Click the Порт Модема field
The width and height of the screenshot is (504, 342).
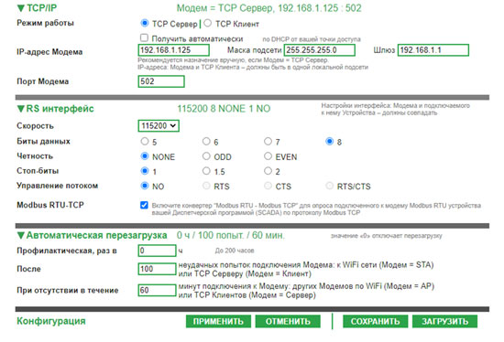pos(161,81)
